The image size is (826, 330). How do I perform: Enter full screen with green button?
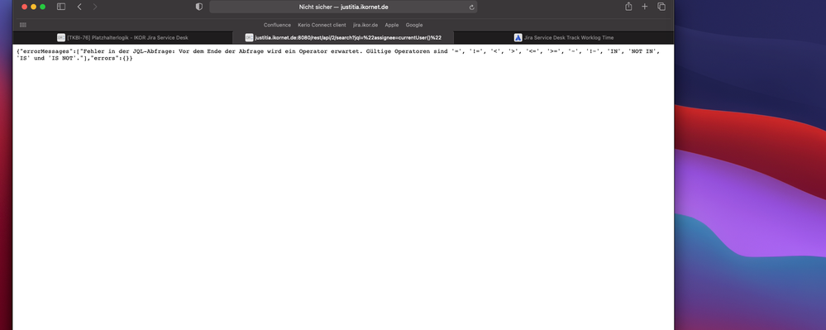point(43,7)
